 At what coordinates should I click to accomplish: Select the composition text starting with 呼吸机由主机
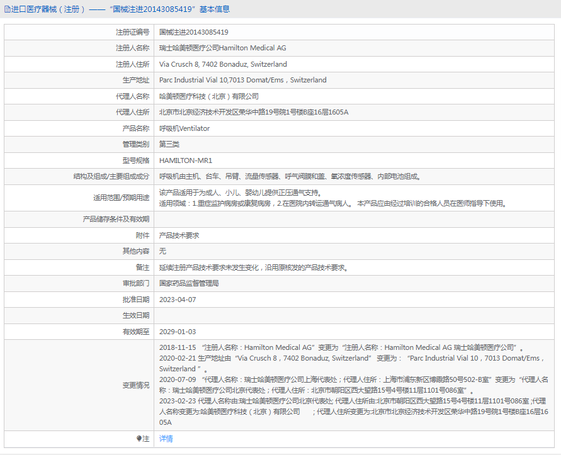point(290,176)
